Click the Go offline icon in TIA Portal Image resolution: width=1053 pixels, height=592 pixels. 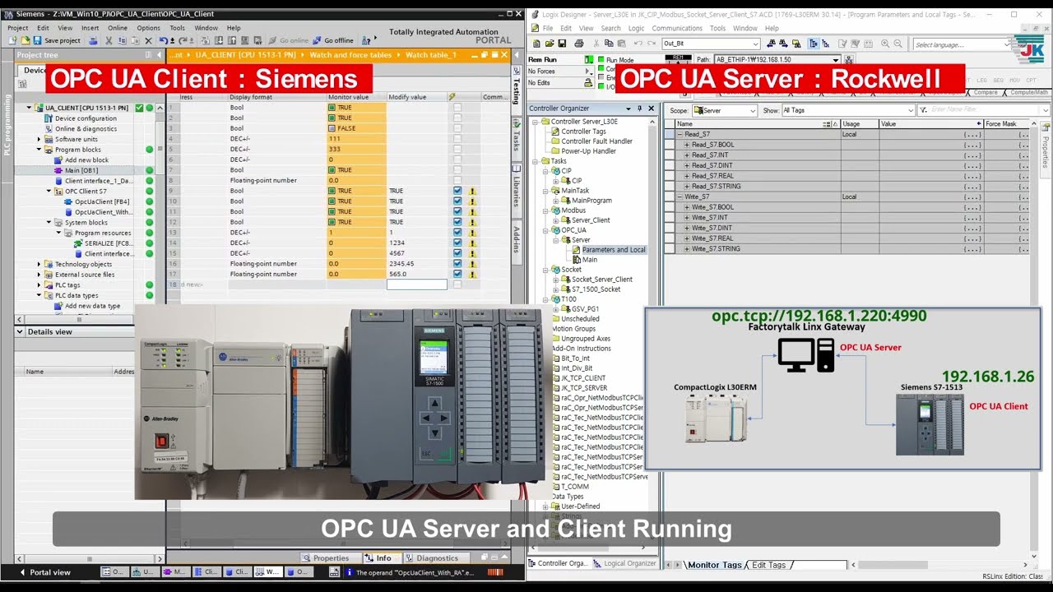click(317, 40)
